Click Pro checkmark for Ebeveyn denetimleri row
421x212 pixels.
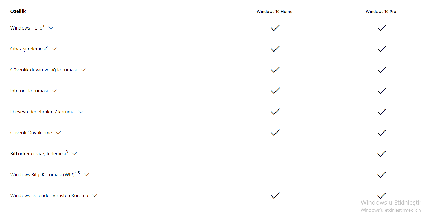(x=382, y=112)
